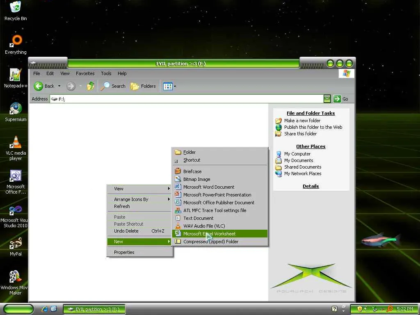
Task: Create a Compressed (zipped) Folder
Action: [x=220, y=241]
